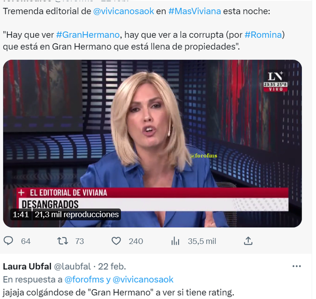Click the 22 feb. reply timestamp

112,266
